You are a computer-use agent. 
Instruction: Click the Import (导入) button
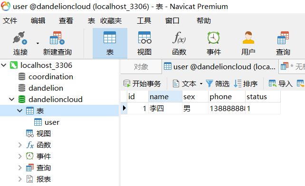281,84
